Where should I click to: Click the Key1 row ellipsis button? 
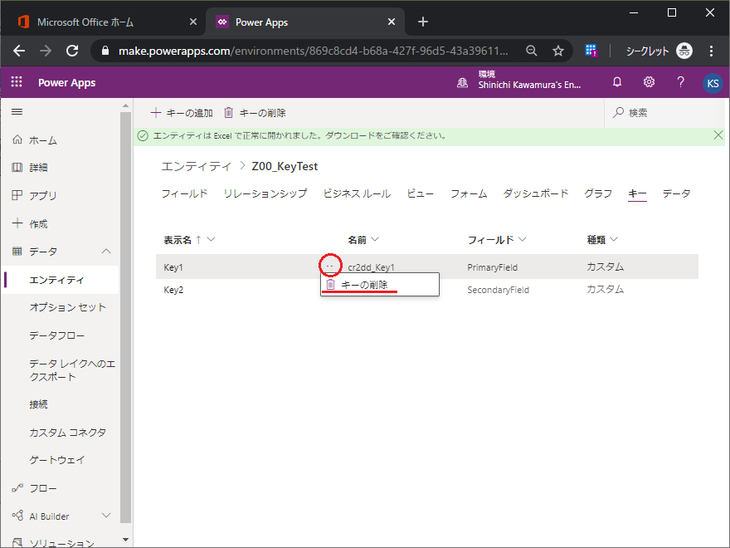(330, 266)
